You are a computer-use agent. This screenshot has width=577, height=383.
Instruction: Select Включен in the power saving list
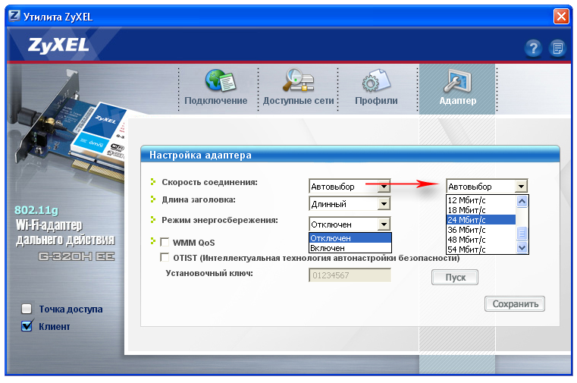click(350, 247)
